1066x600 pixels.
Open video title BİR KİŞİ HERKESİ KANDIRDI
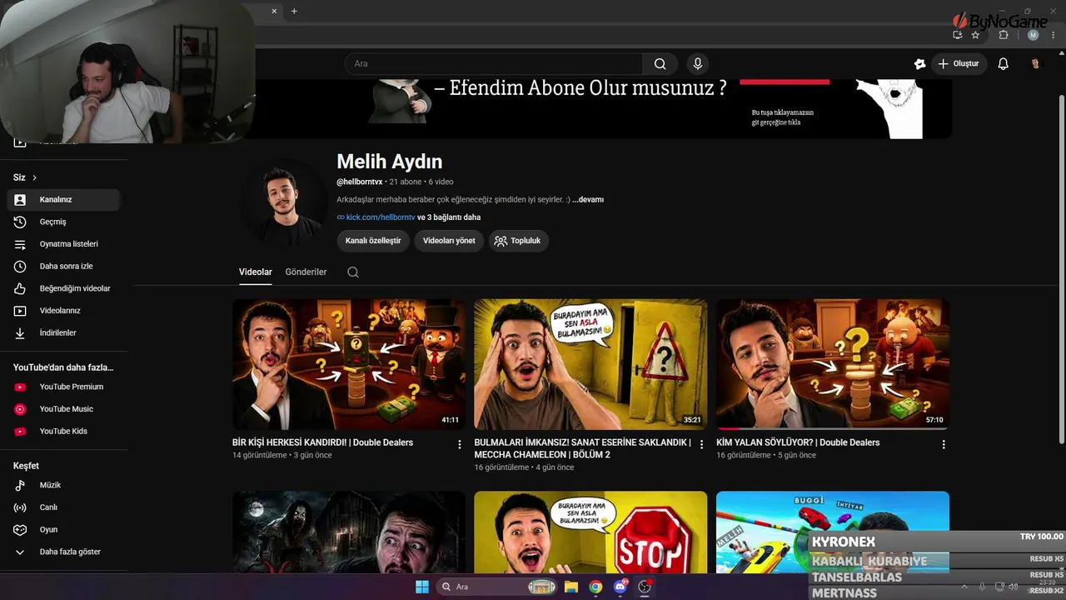pyautogui.click(x=322, y=442)
